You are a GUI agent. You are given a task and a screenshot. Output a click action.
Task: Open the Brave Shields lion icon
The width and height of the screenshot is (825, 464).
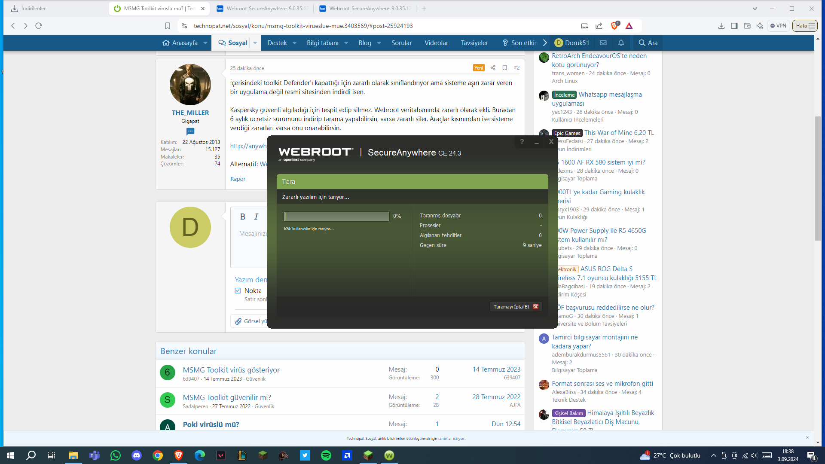tap(614, 26)
